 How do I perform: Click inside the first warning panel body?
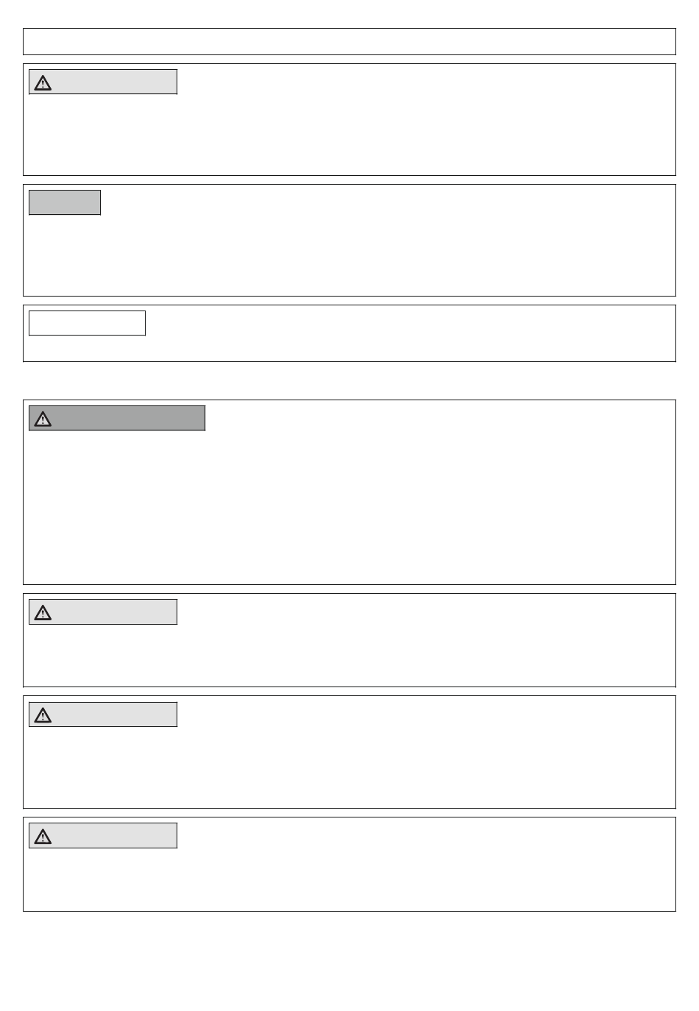349,135
